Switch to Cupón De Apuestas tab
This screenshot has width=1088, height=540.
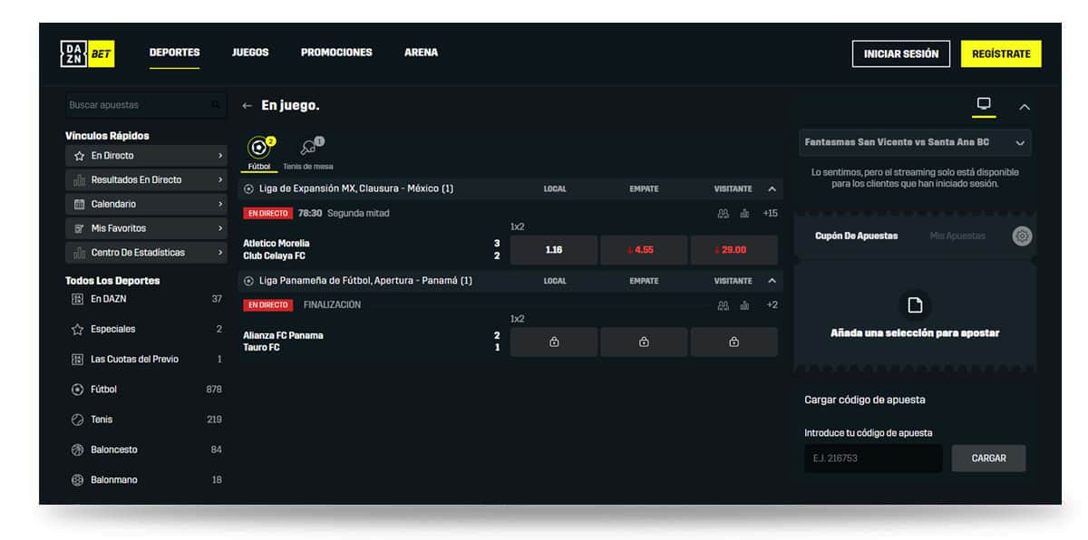856,236
